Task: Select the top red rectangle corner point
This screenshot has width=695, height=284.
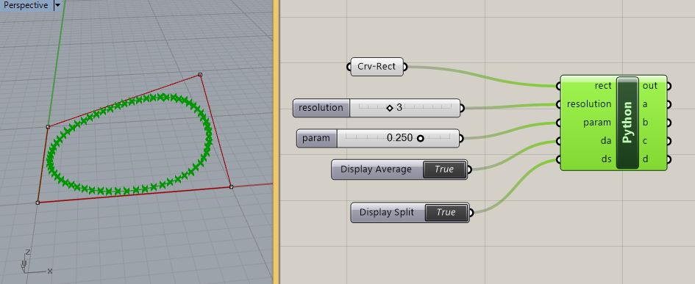Action: pyautogui.click(x=200, y=75)
